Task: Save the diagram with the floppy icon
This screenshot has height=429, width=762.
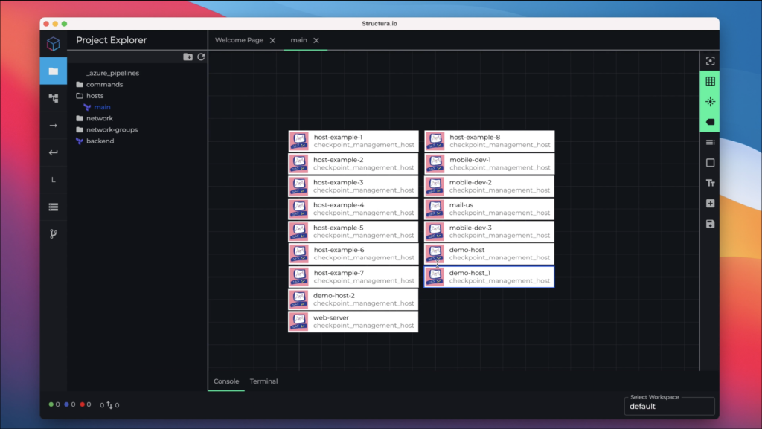Action: tap(710, 224)
